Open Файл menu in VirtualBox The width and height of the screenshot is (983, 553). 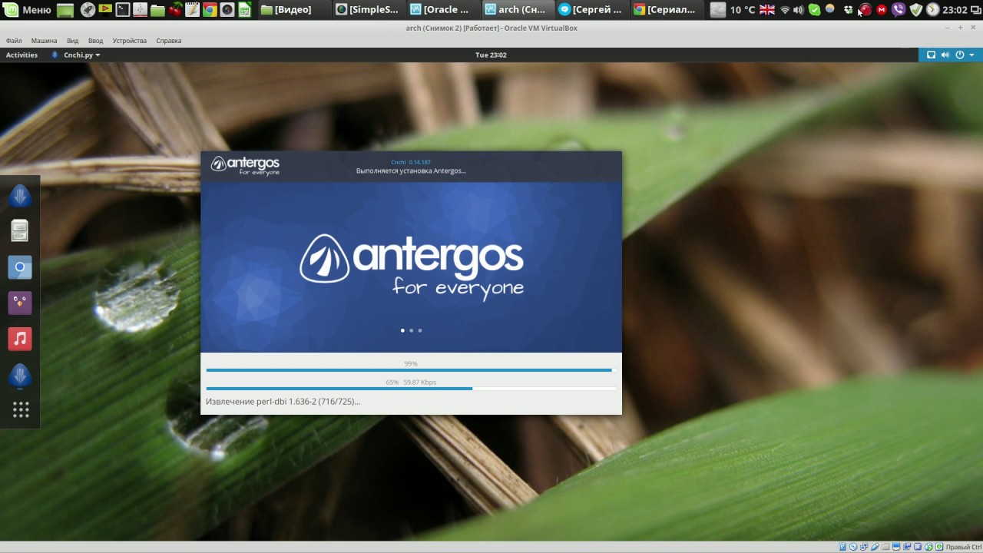[x=14, y=40]
